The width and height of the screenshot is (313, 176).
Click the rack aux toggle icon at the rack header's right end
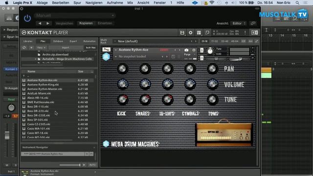pos(256,41)
